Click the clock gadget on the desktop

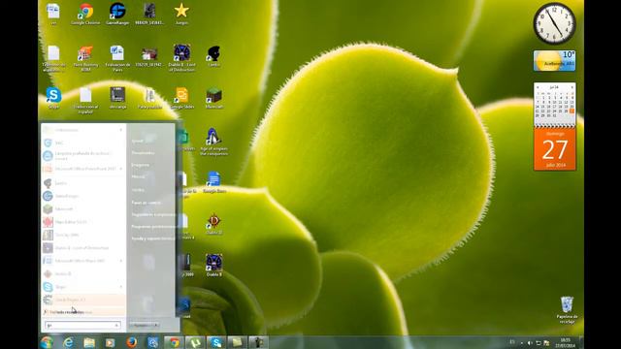554,23
